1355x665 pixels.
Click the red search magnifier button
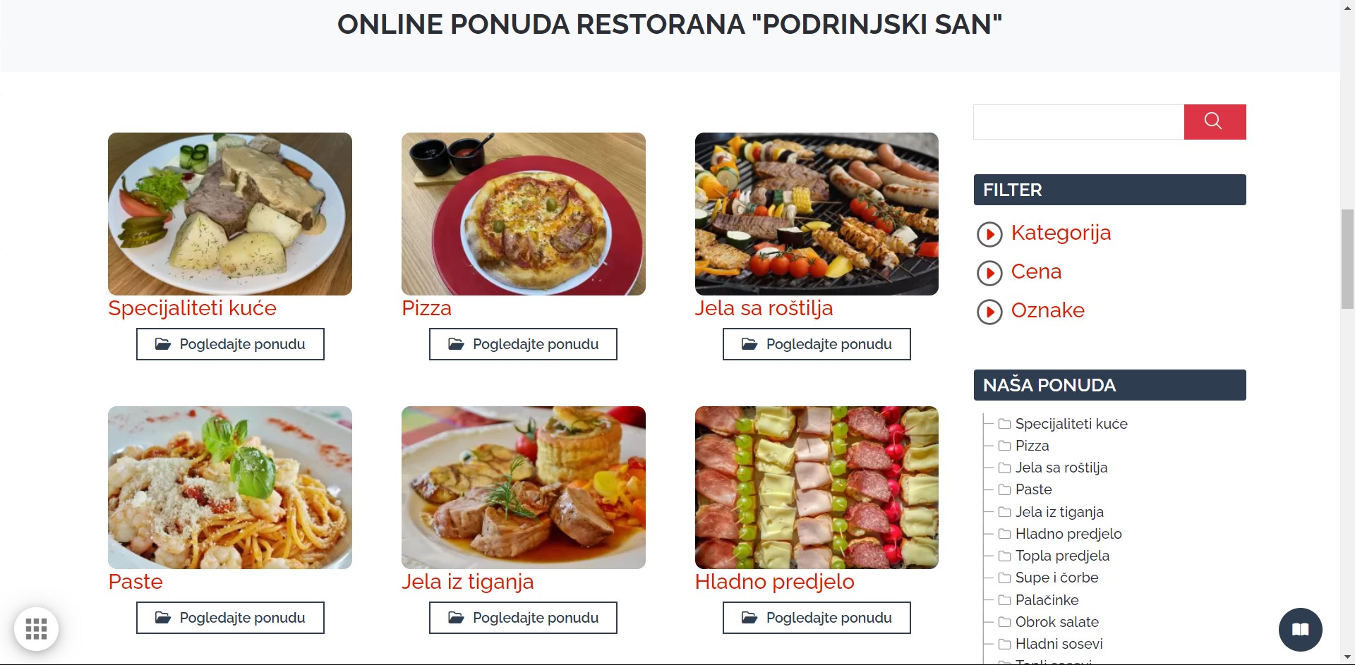coord(1215,122)
